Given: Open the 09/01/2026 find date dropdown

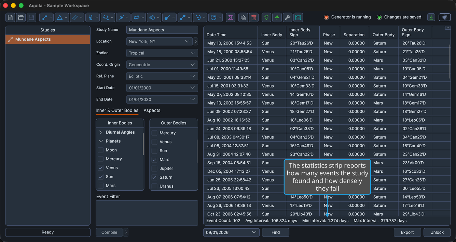Looking at the screenshot, I should tap(231, 232).
